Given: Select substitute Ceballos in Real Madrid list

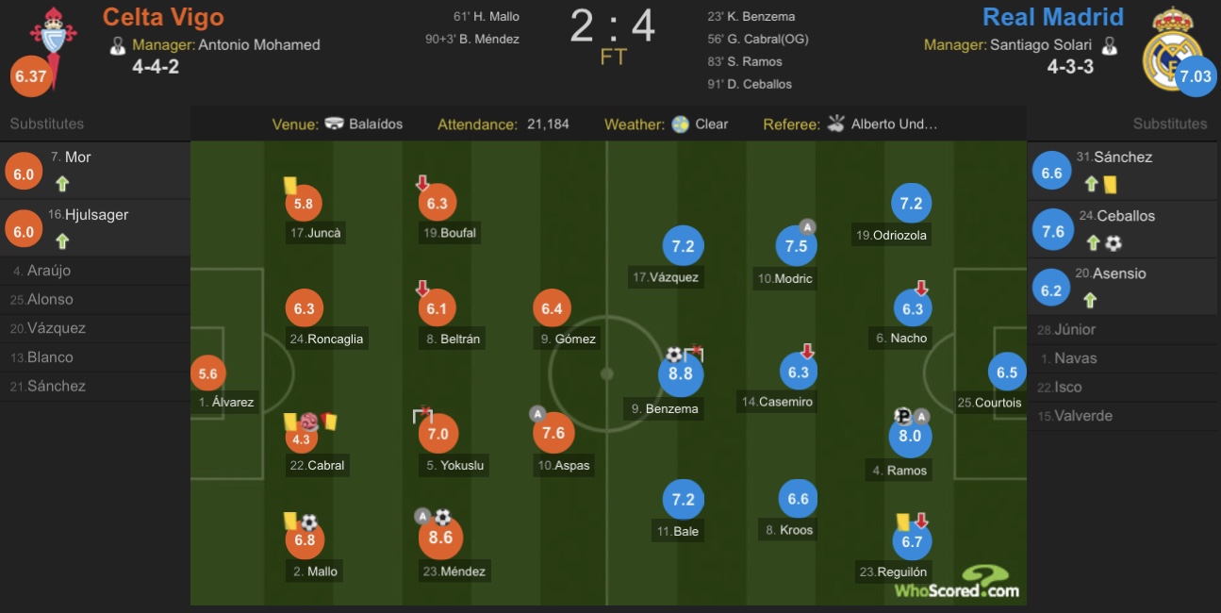Looking at the screenshot, I should tap(1124, 229).
